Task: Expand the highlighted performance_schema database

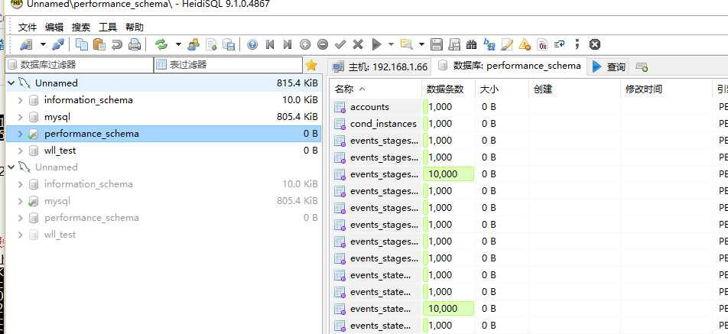Action: 20,134
